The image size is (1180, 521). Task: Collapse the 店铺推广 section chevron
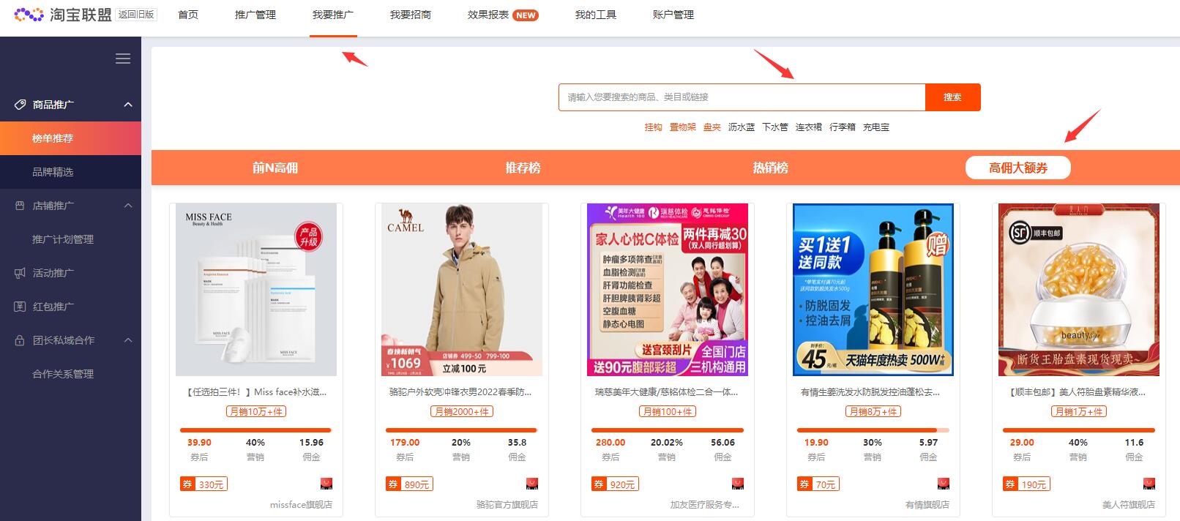[x=128, y=206]
